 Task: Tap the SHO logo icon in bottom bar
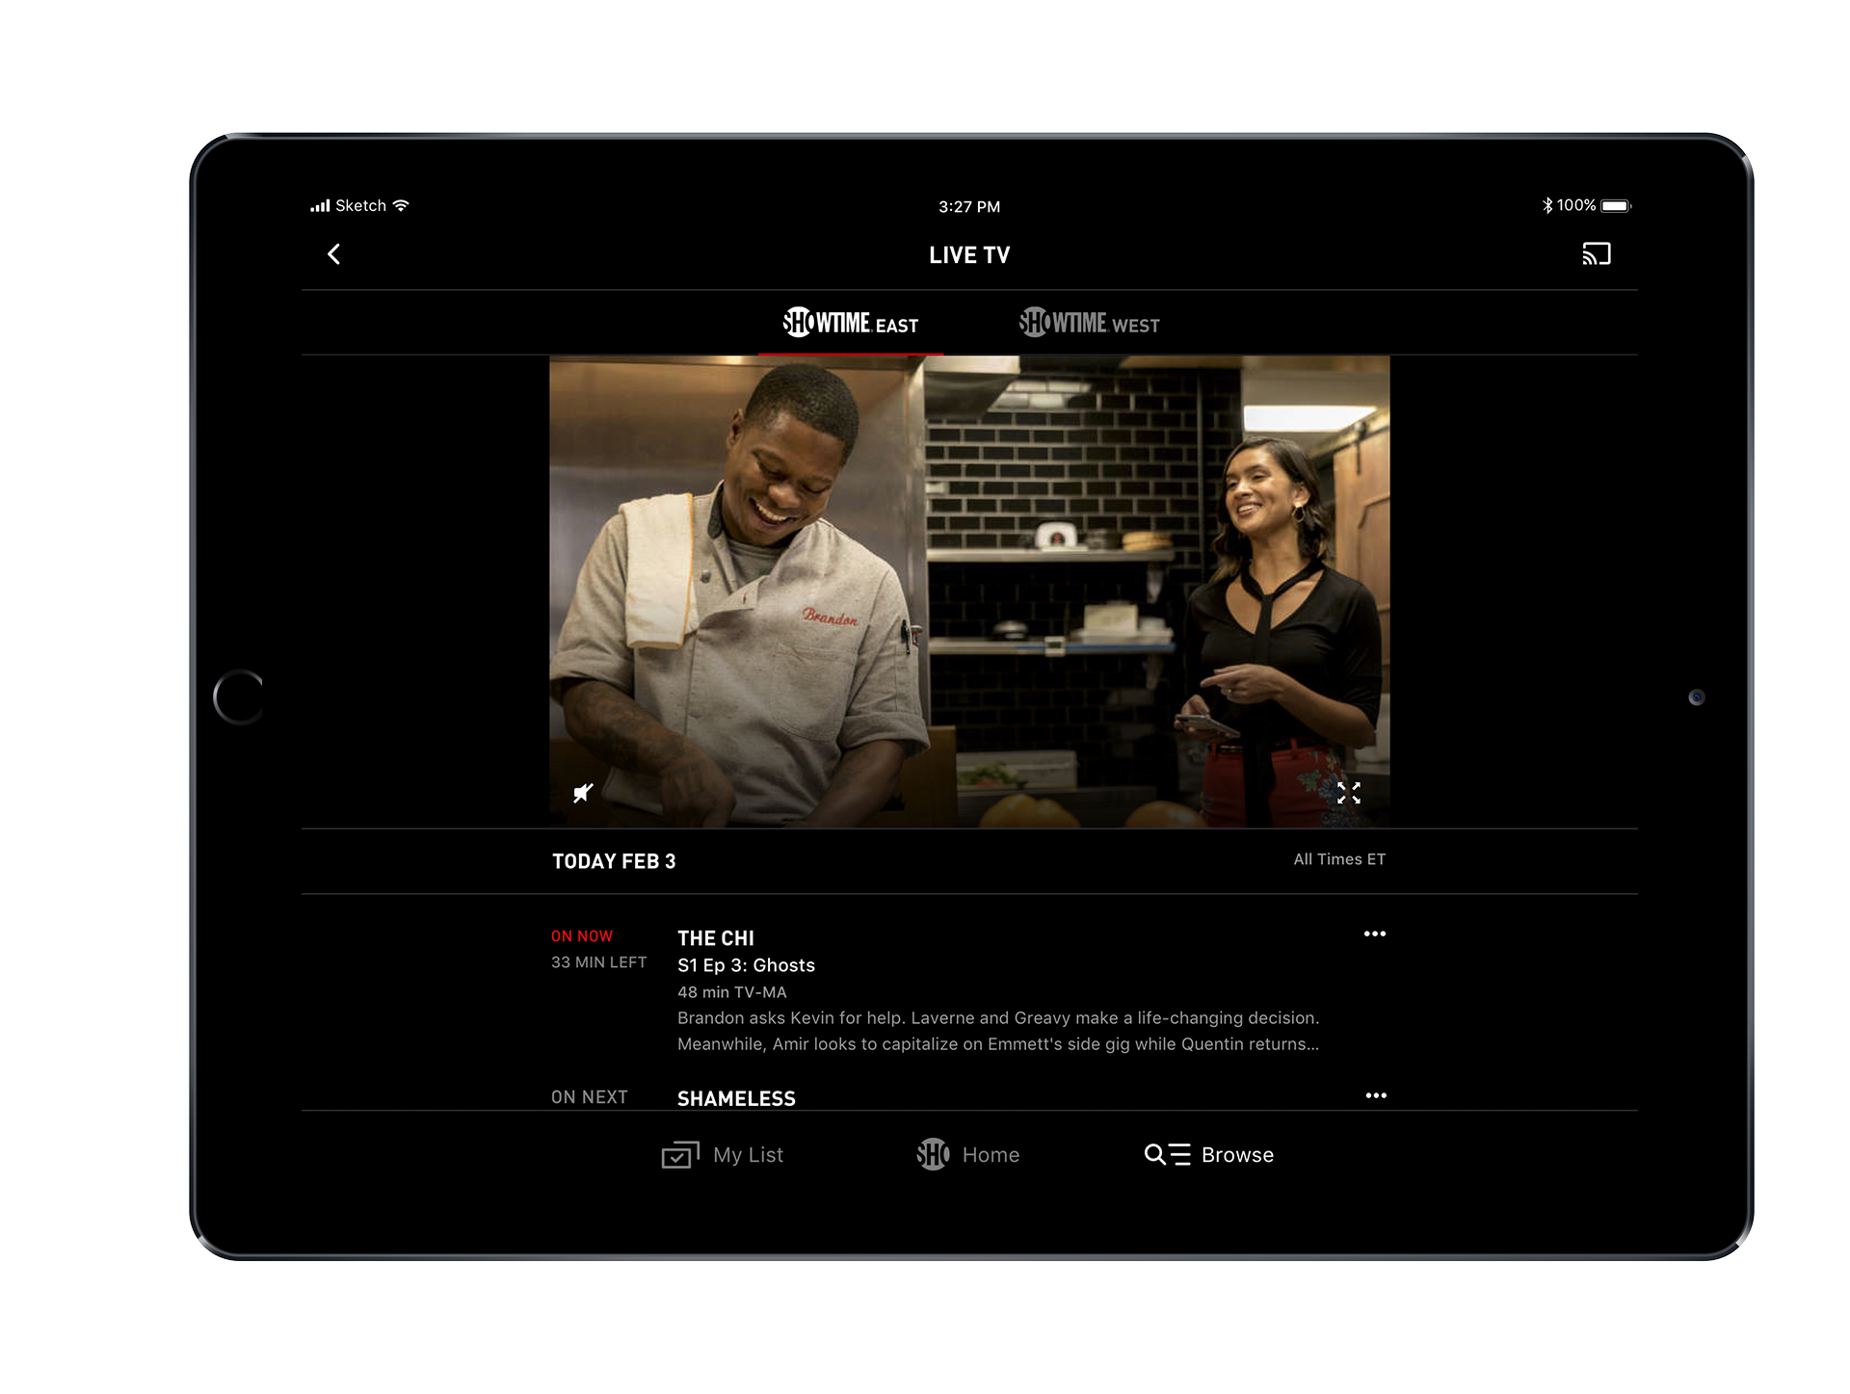[x=933, y=1154]
